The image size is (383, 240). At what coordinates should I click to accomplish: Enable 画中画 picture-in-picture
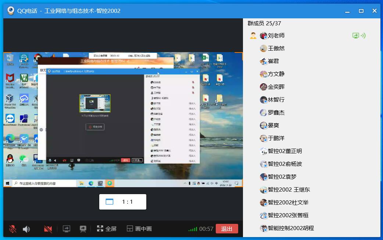pos(139,229)
